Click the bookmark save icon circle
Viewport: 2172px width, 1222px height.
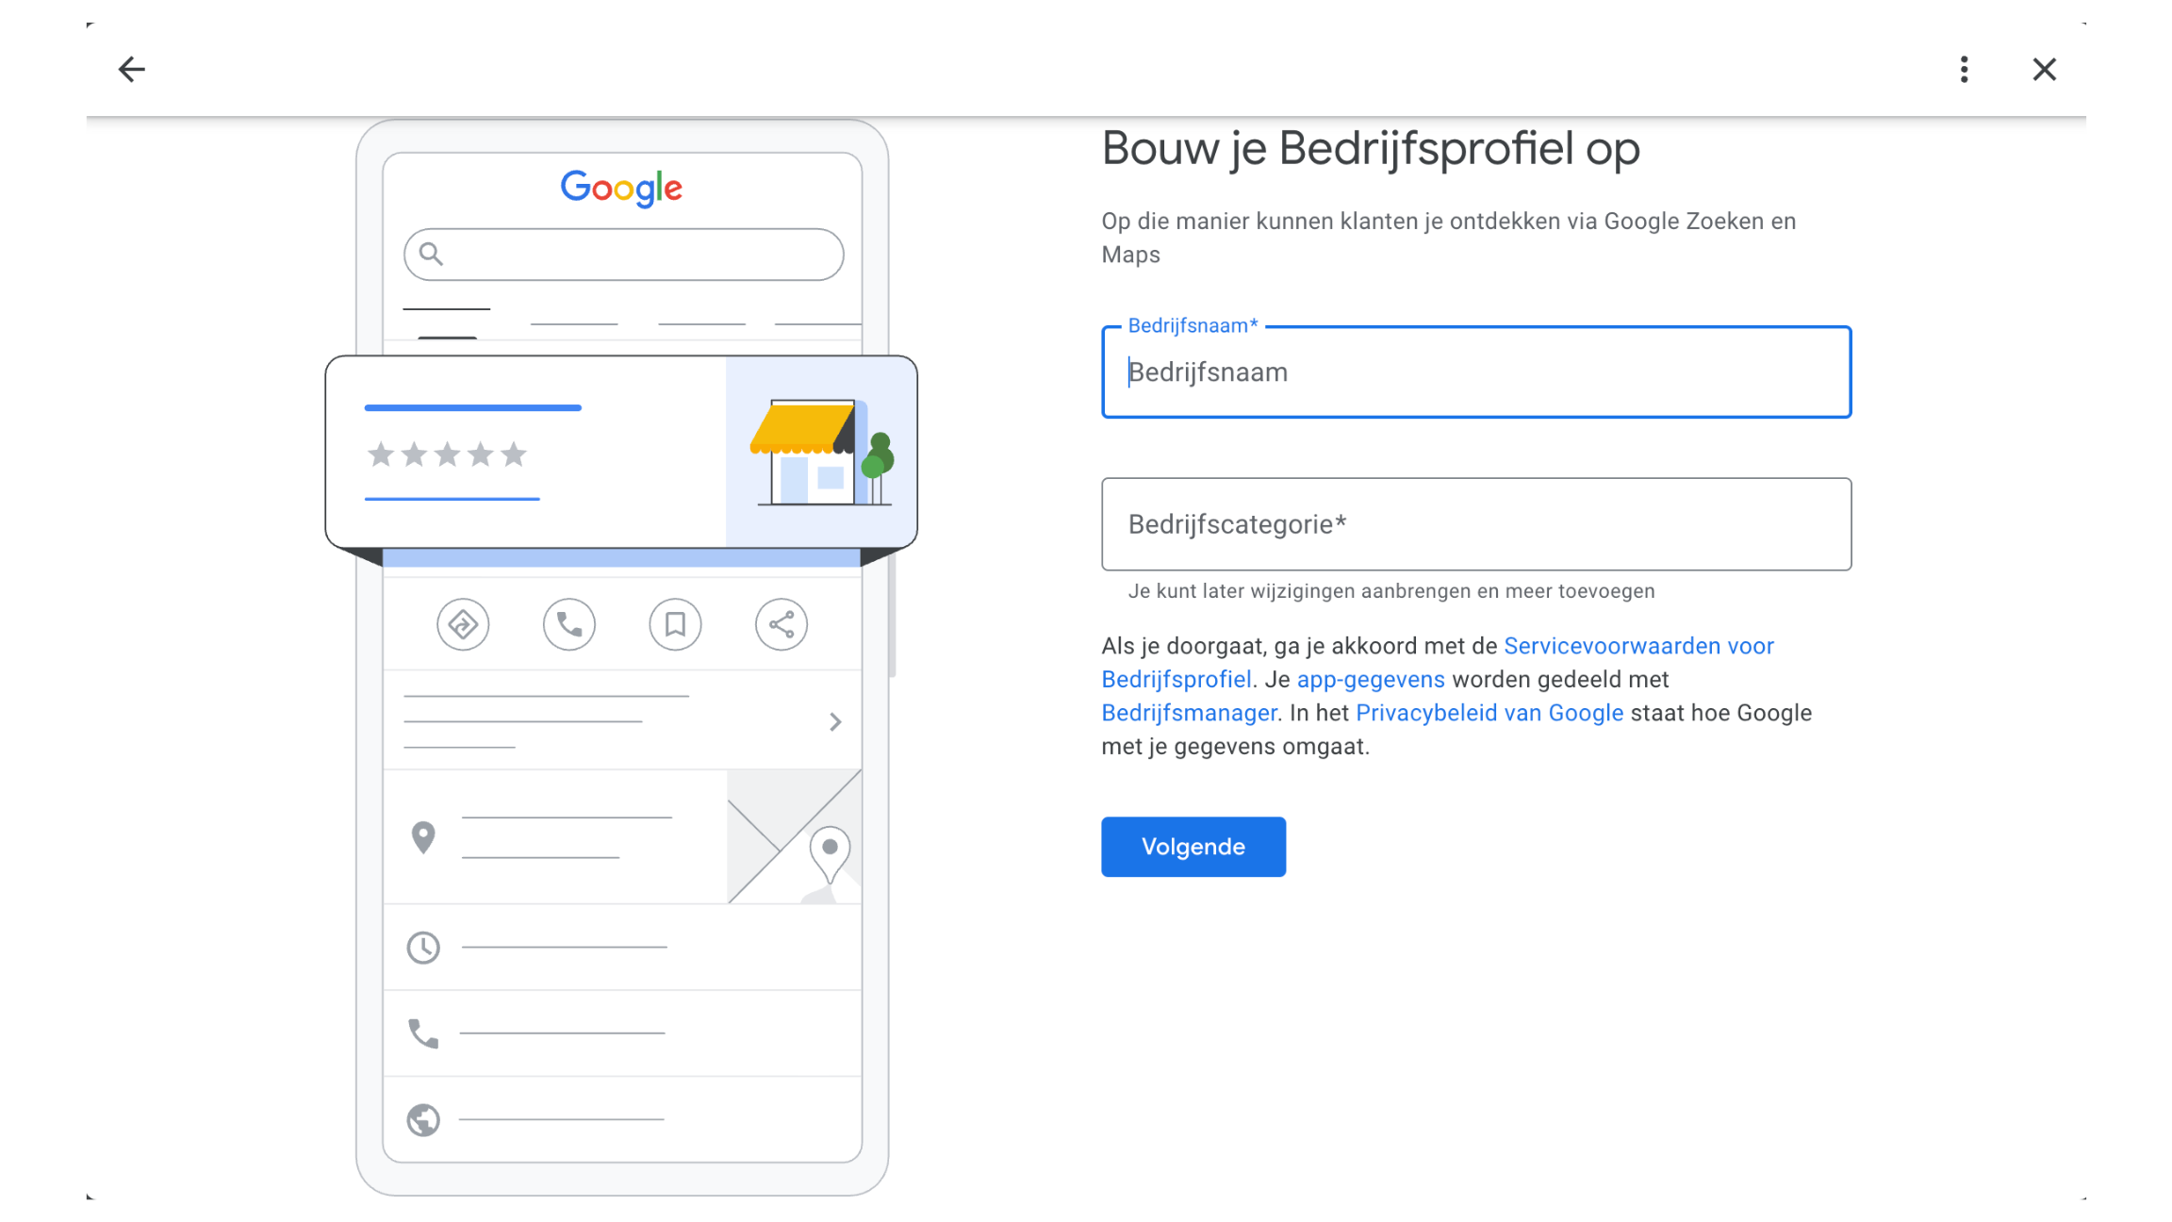pos(675,624)
